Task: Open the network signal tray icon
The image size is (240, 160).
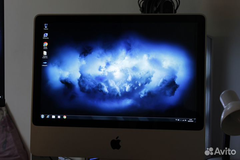Action: pos(183,120)
